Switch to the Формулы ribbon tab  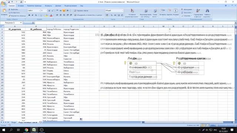coord(49,6)
